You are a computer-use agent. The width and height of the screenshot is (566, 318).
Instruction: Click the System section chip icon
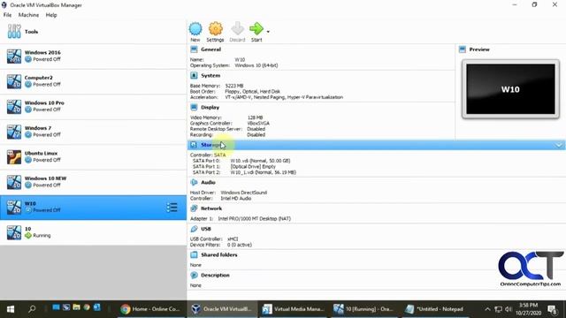pyautogui.click(x=194, y=75)
